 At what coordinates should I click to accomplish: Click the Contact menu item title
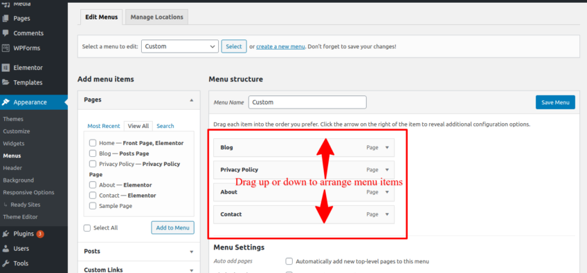point(231,214)
